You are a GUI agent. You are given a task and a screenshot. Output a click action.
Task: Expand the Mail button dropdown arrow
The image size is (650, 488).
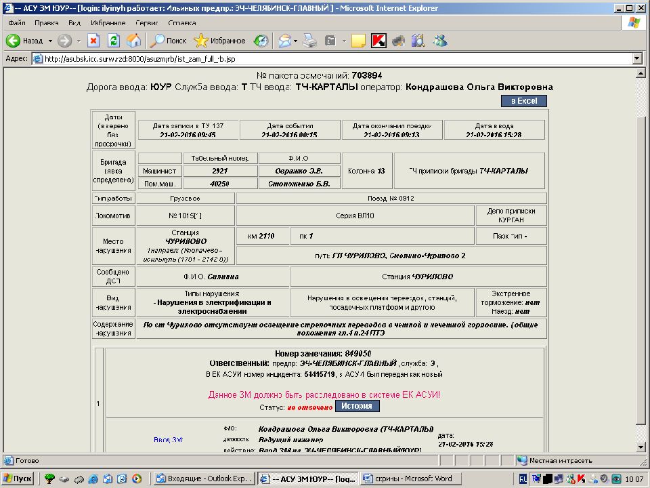point(295,41)
